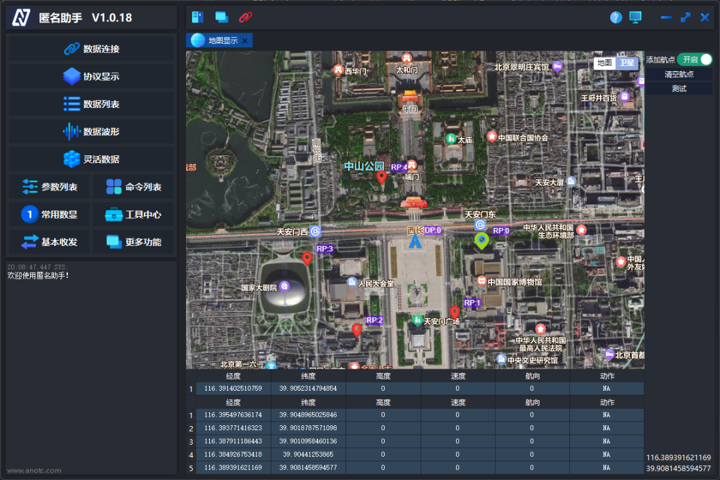Click the 航向 column header in top table
This screenshot has height=480, width=720.
[x=532, y=376]
